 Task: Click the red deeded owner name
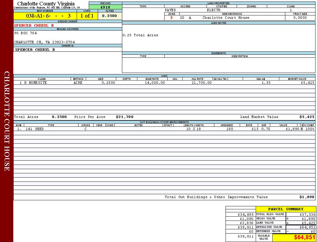(x=34, y=25)
